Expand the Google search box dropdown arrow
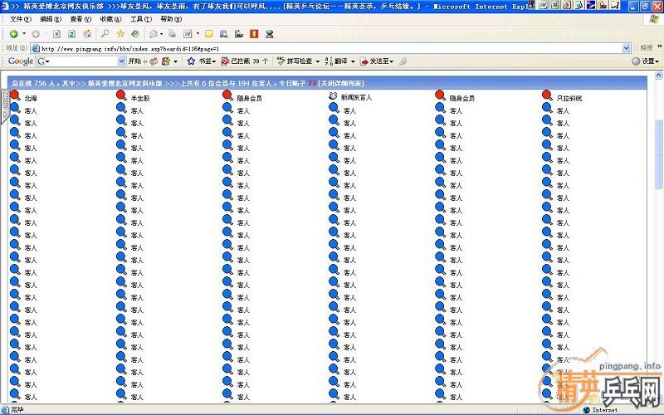The width and height of the screenshot is (664, 415). click(x=121, y=61)
